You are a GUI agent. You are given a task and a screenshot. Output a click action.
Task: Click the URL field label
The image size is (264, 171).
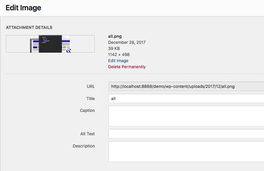[x=90, y=87]
